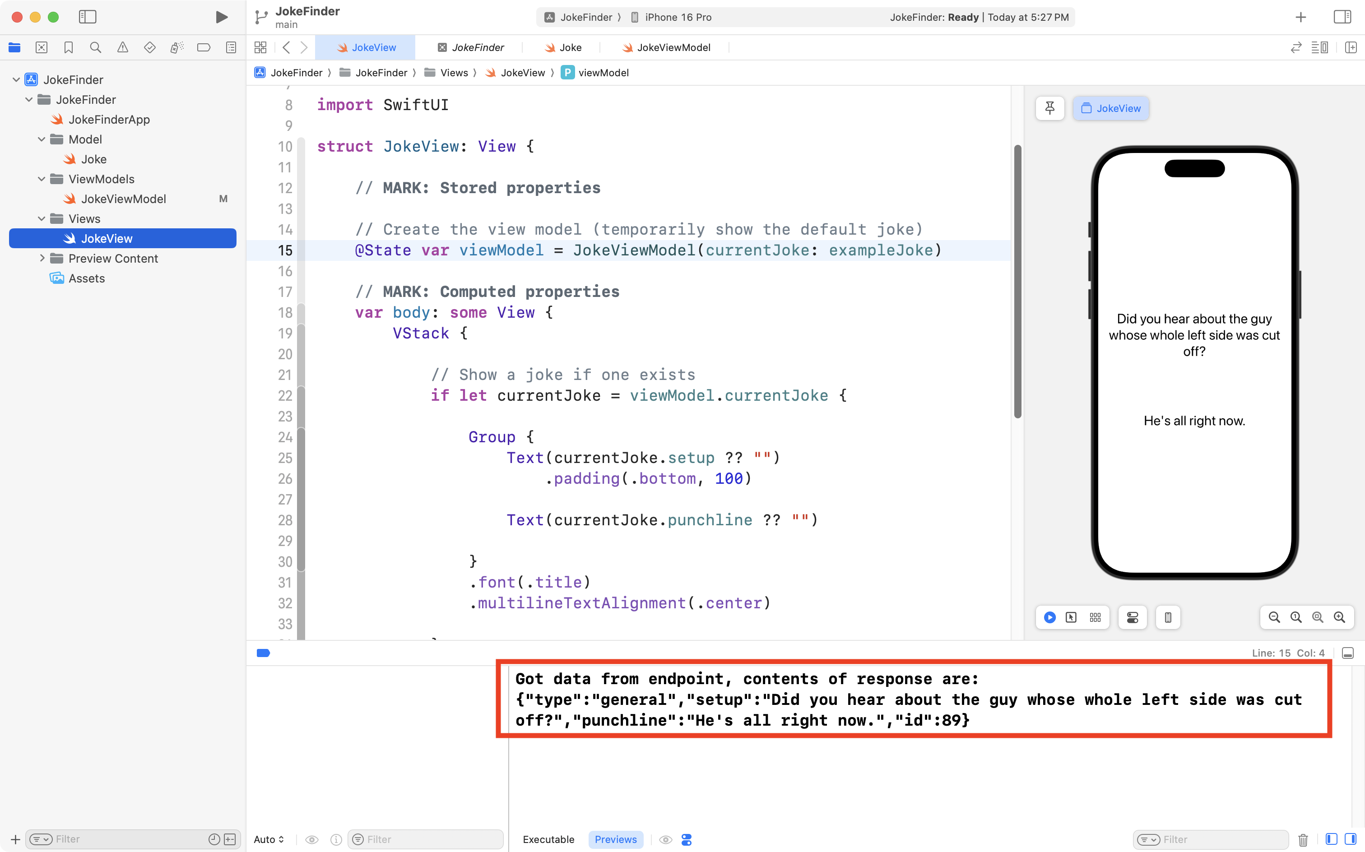Open the Find navigator magnifier icon
Image resolution: width=1365 pixels, height=852 pixels.
click(95, 47)
